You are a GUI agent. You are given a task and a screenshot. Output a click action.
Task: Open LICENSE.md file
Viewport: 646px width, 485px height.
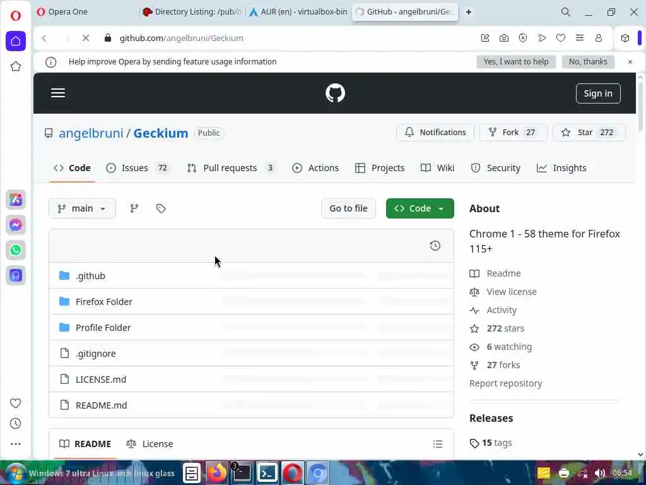[x=101, y=379]
